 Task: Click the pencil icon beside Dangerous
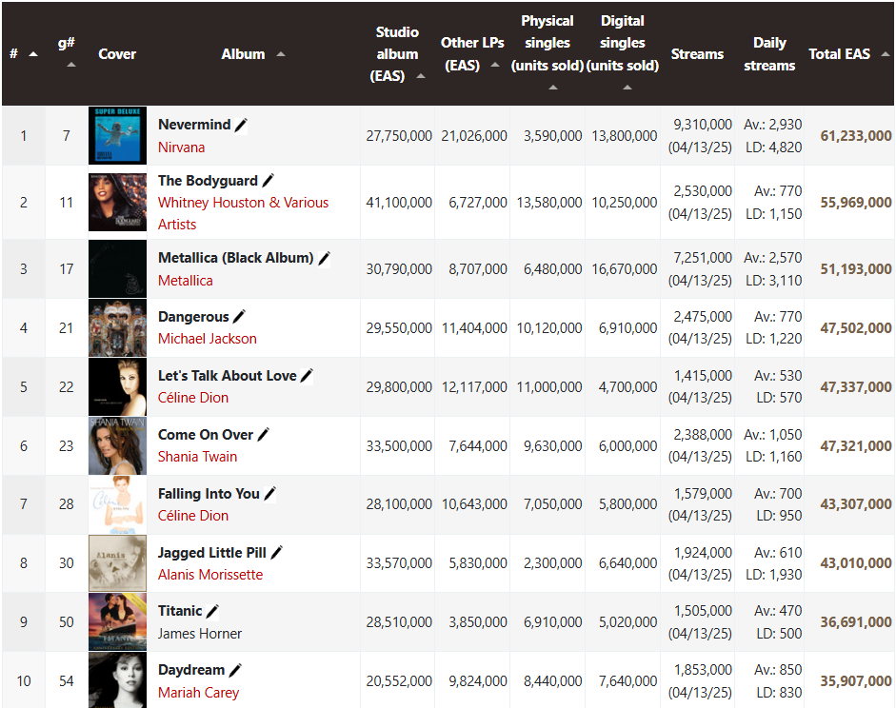[x=239, y=317]
